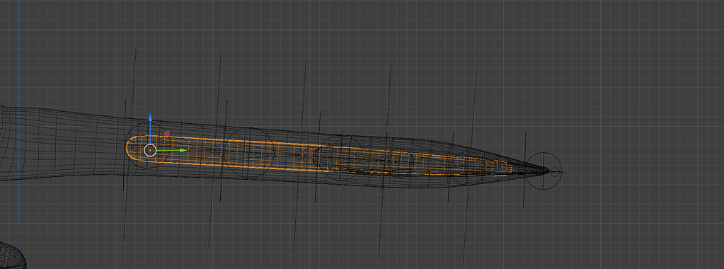Click the green Y-axis gizmo arrow
Viewport: 724px width, 269px height.
click(183, 150)
